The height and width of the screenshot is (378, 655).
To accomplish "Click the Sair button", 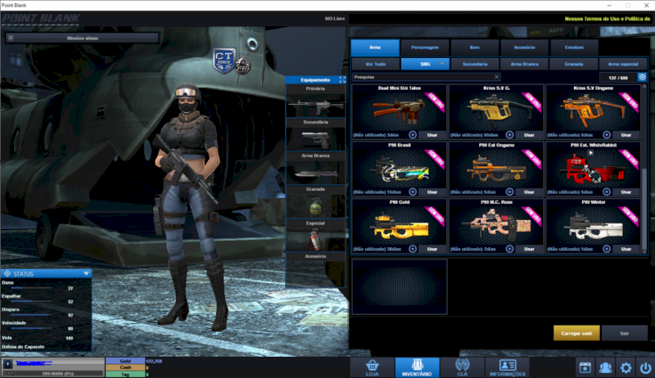I will point(624,333).
